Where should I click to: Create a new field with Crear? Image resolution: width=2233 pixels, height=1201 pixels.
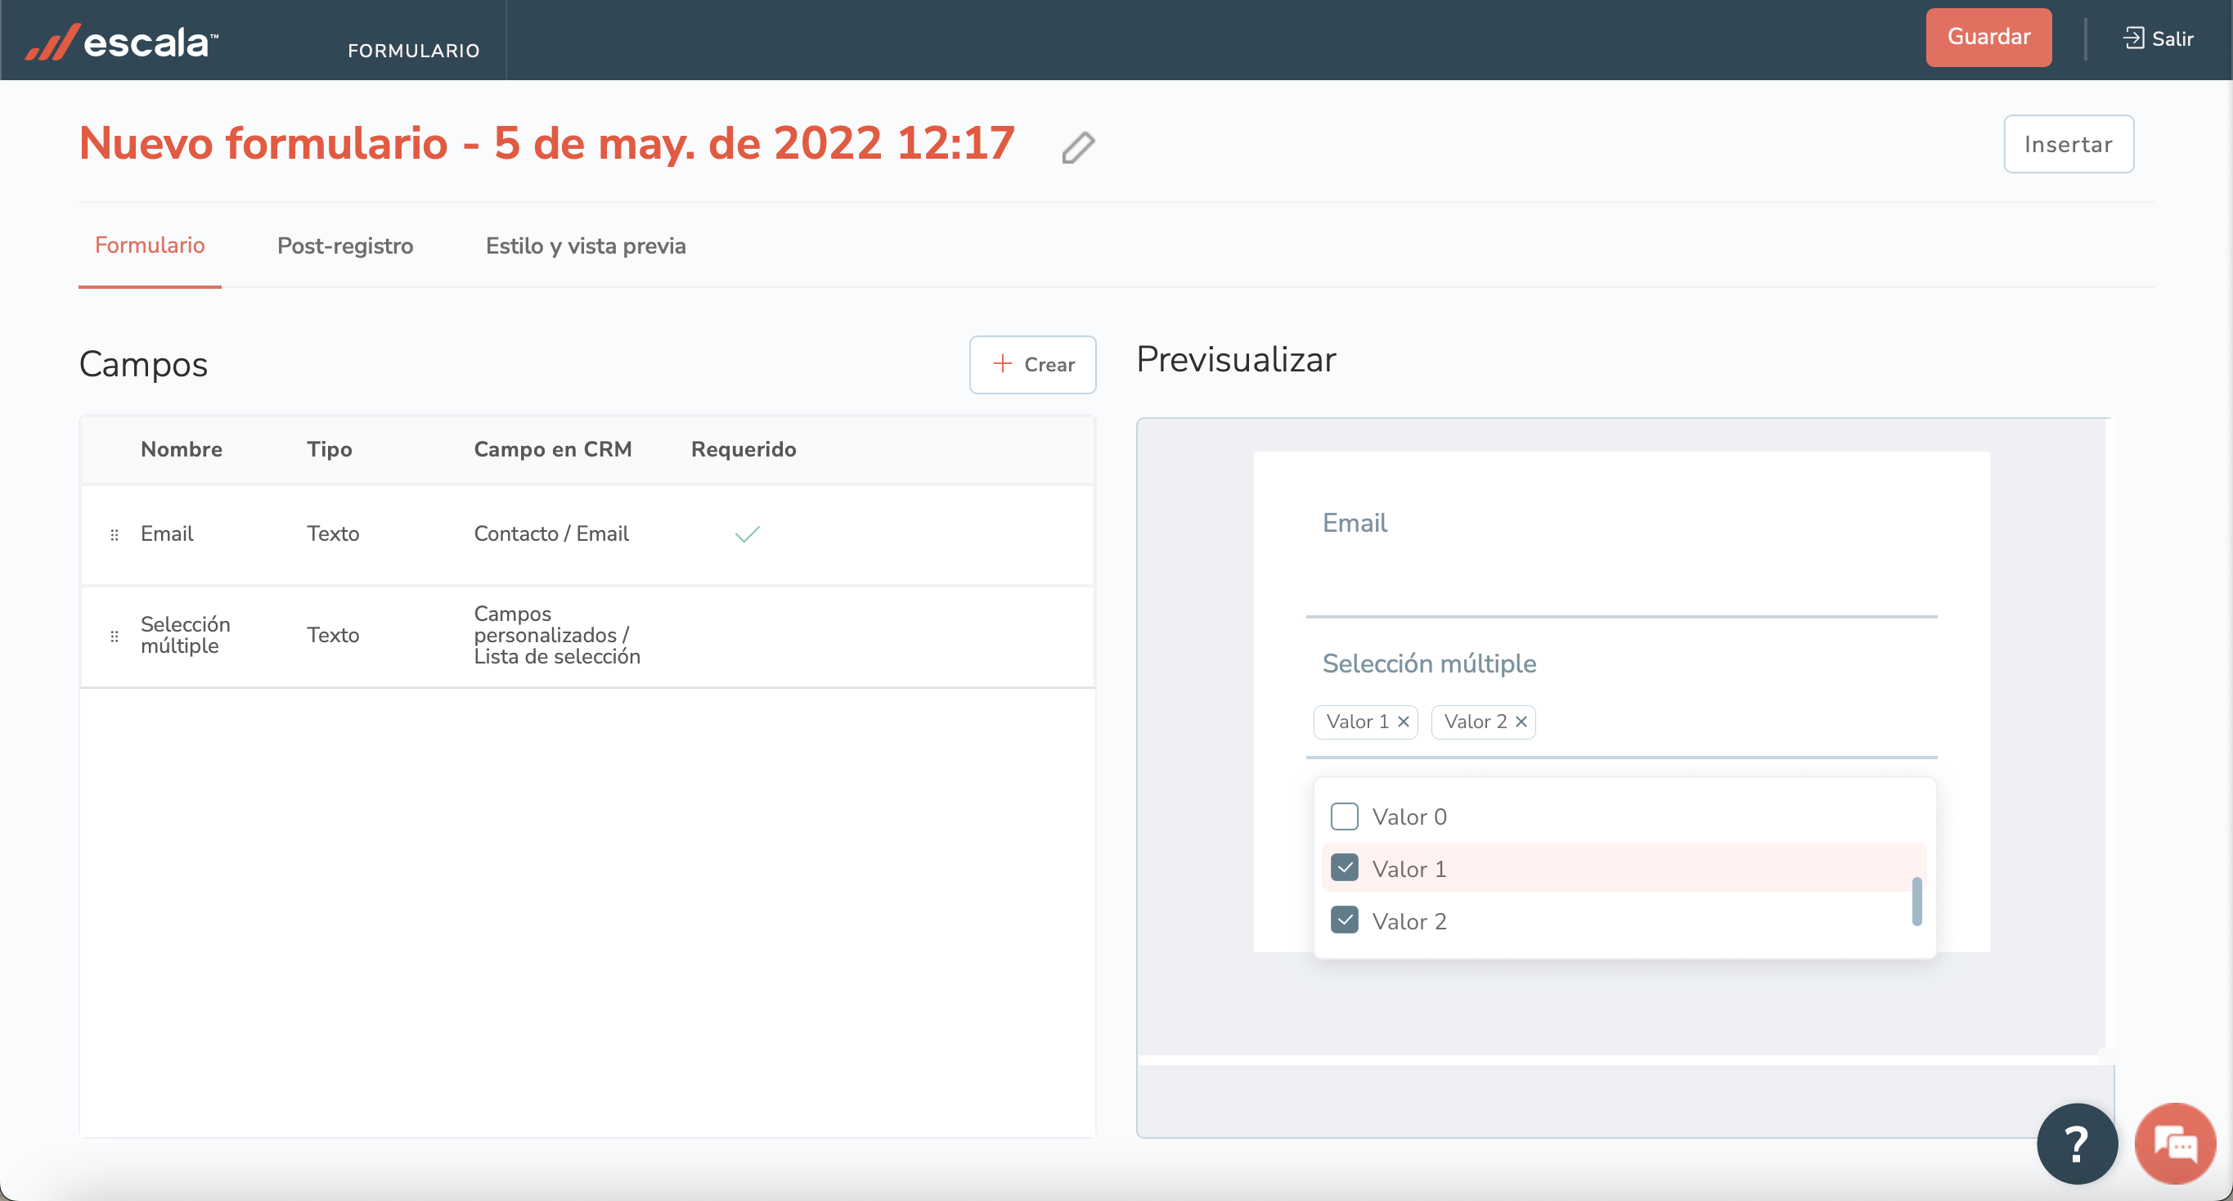(1032, 364)
